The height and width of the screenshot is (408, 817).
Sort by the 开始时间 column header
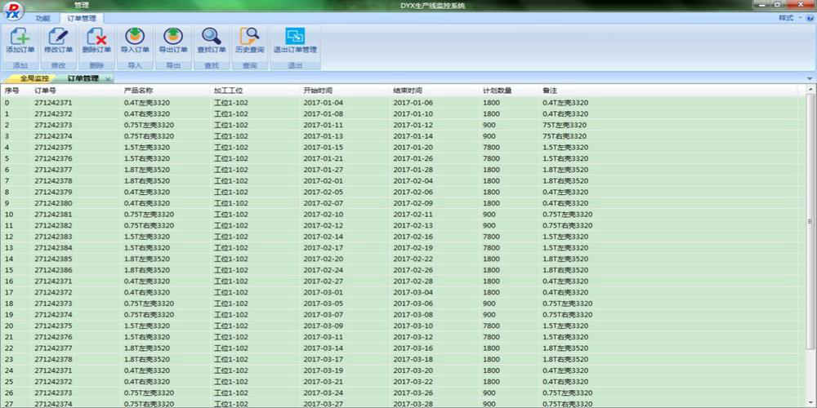[x=318, y=91]
